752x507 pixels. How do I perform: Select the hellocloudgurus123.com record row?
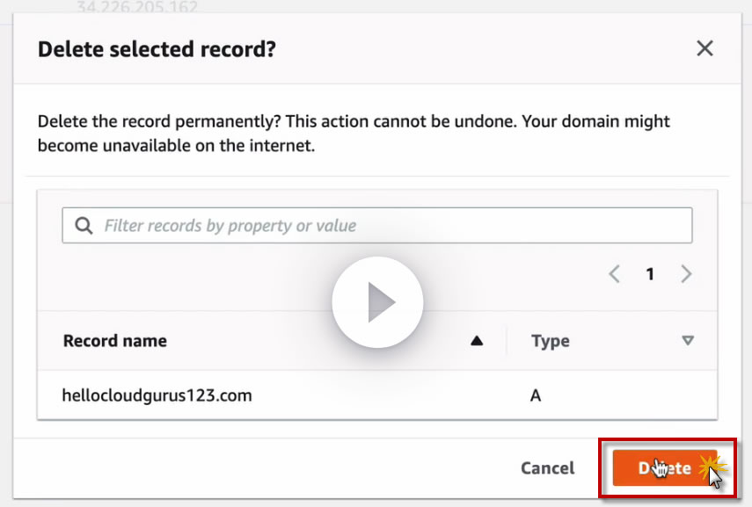(x=157, y=395)
